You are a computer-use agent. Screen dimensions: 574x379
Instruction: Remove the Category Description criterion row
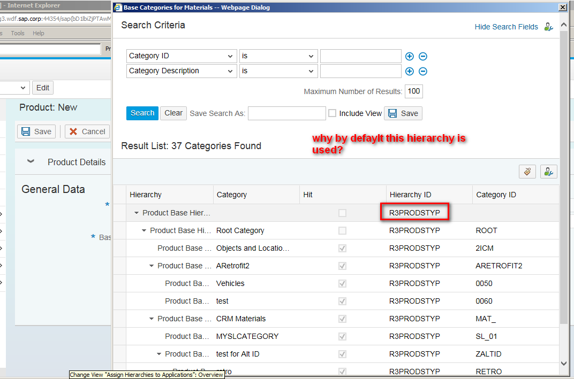click(x=423, y=71)
